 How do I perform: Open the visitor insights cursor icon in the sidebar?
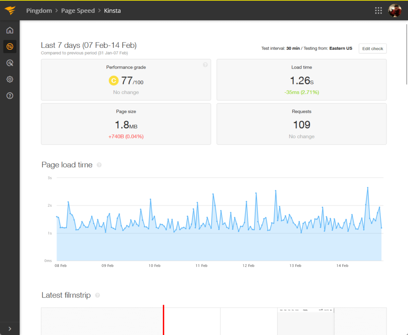point(10,63)
